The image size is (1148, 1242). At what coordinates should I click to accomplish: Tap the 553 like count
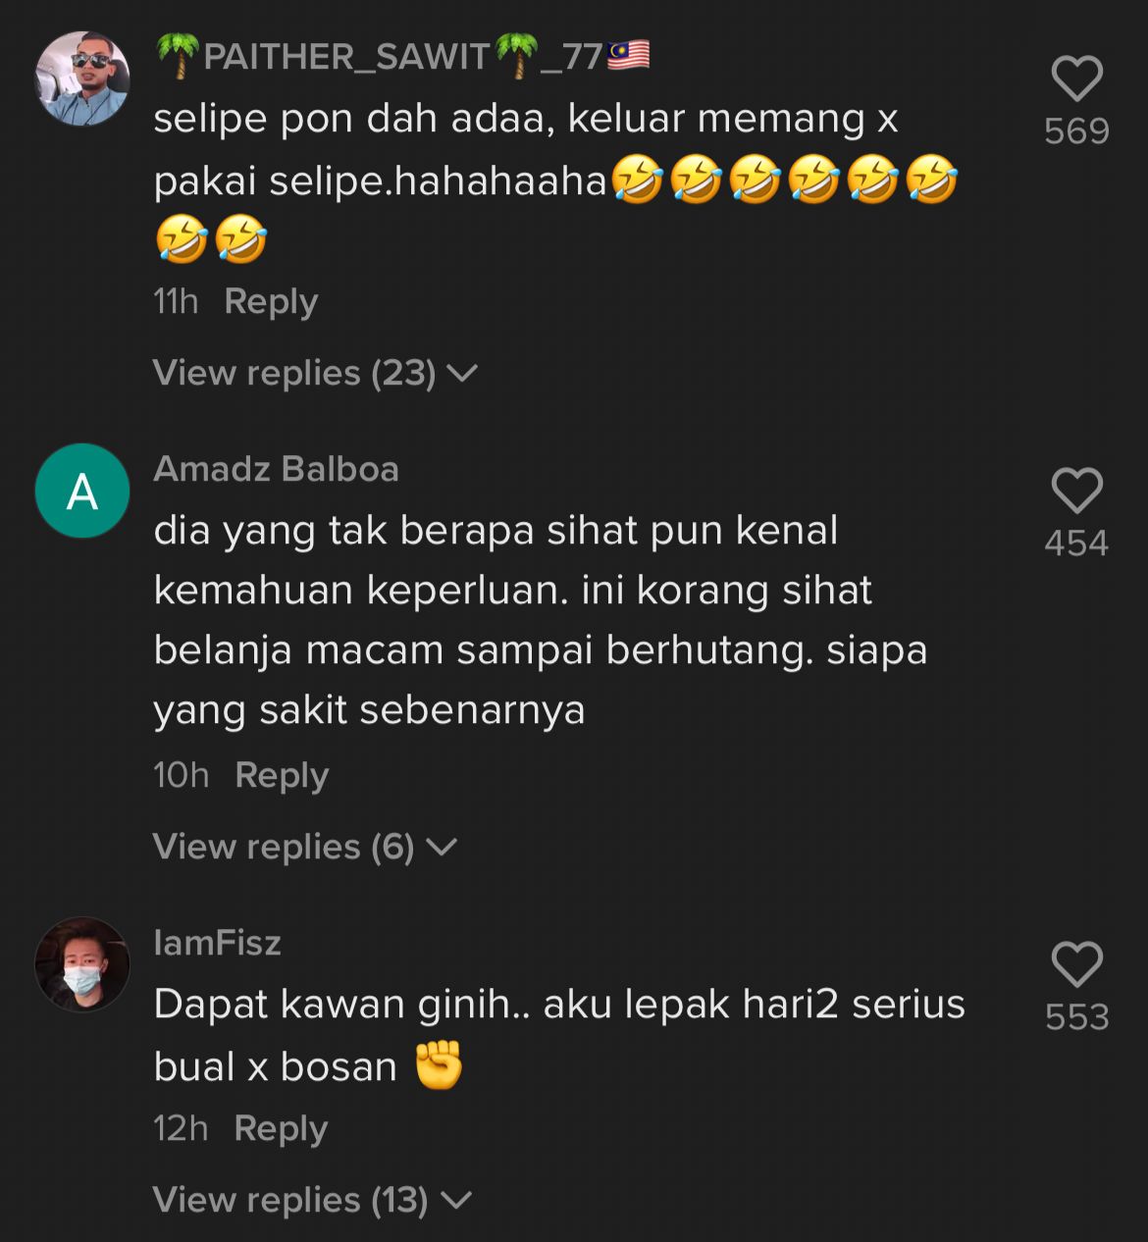pos(1076,1017)
